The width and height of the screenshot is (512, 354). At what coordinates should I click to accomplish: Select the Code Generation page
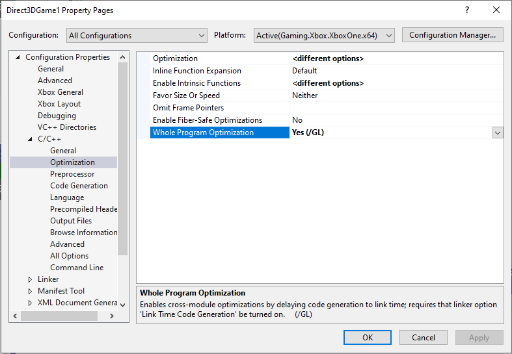[79, 186]
